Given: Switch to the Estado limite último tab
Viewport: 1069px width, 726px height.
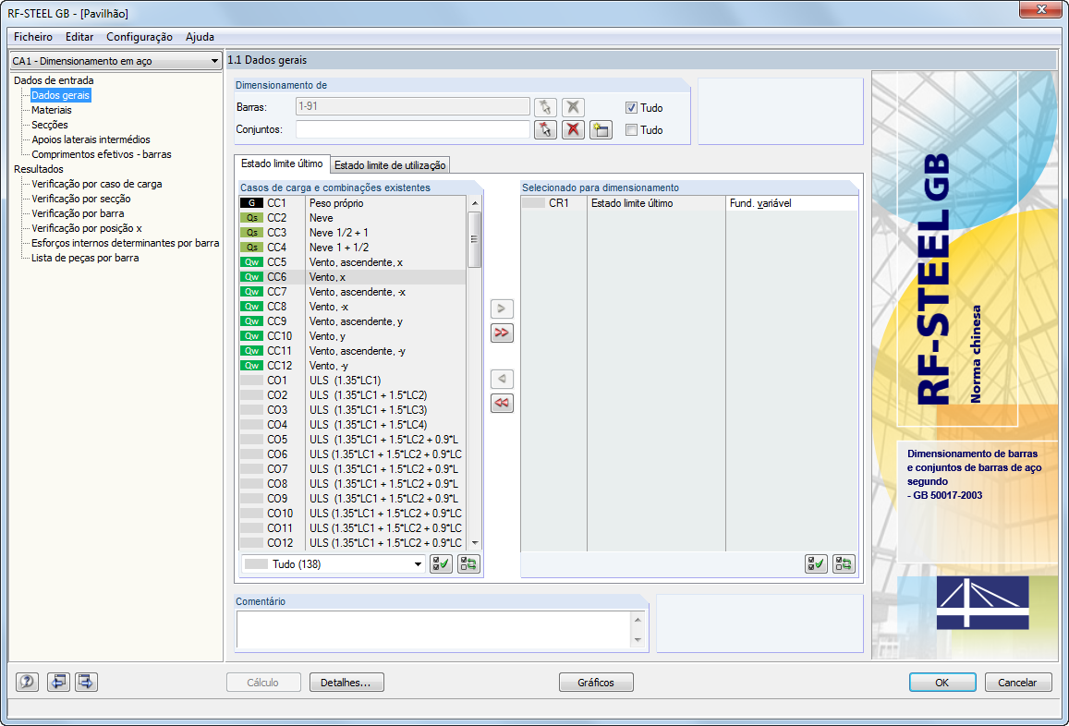Looking at the screenshot, I should pyautogui.click(x=282, y=163).
